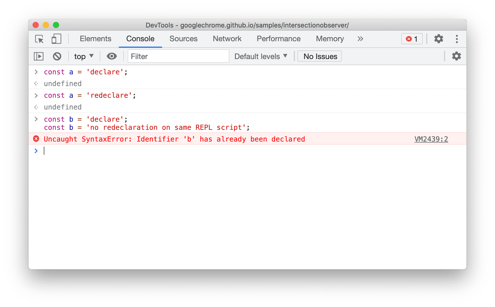Expand the top frame context selector
Image resolution: width=495 pixels, height=307 pixels.
coord(83,56)
